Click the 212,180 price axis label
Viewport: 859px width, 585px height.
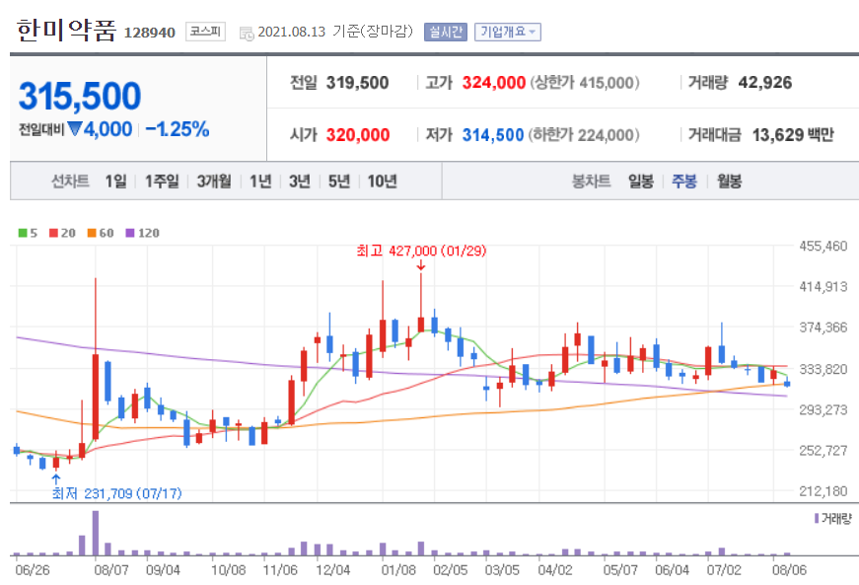[823, 491]
